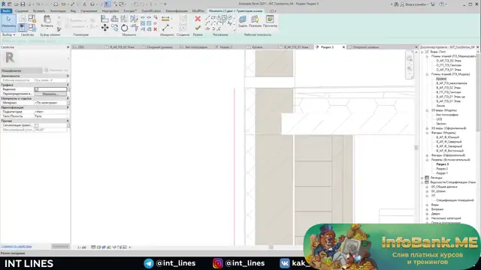This screenshot has width=481, height=270.
Task: Select the Move tool in Modify panel
Action: click(104, 28)
